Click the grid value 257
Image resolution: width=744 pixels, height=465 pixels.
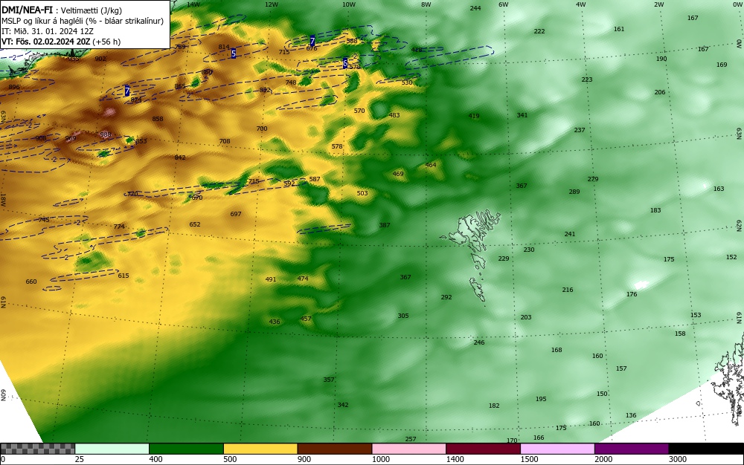click(411, 440)
